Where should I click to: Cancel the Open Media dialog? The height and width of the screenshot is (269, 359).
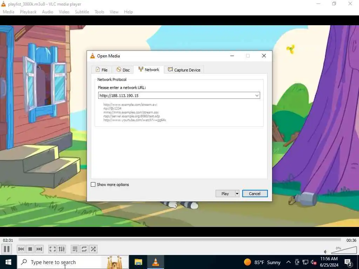(255, 193)
